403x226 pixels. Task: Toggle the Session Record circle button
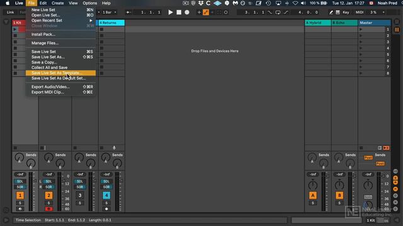(x=225, y=13)
